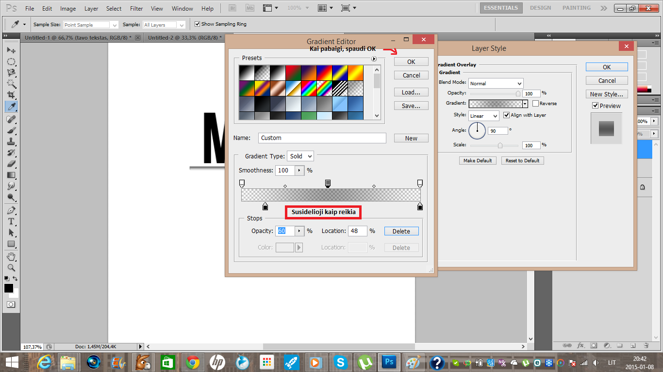Open the Gradient Type Solid dropdown
Image resolution: width=663 pixels, height=372 pixels.
pyautogui.click(x=300, y=156)
